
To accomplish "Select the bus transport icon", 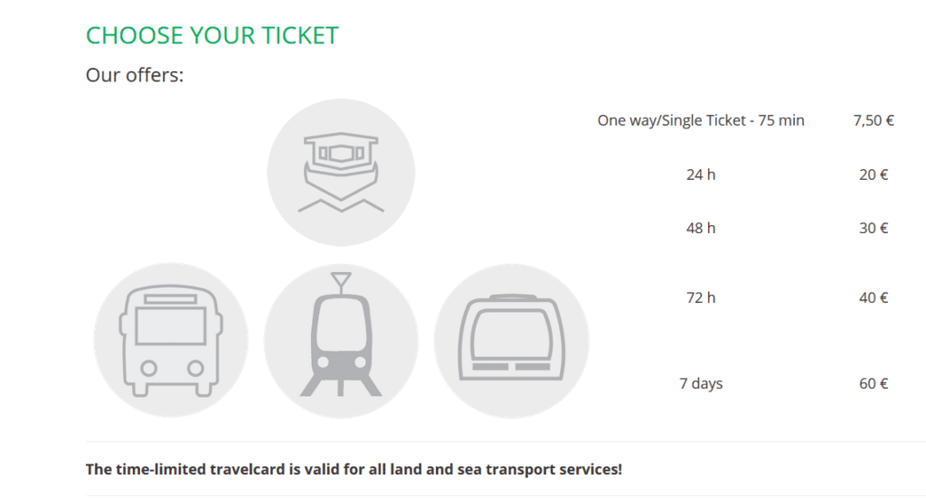I will coord(171,341).
